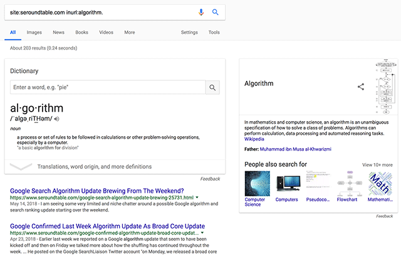
Task: Open 'Google Confirmed Last Week Algorithm Update' result
Action: (x=107, y=227)
